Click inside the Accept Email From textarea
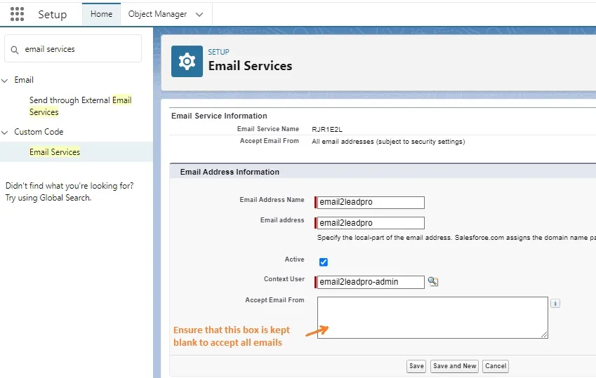596x378 pixels. tap(432, 318)
